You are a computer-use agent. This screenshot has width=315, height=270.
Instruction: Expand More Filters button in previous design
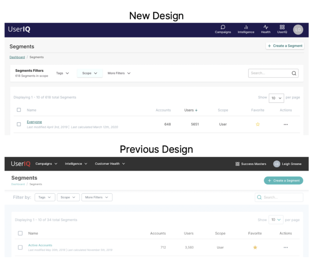97,197
